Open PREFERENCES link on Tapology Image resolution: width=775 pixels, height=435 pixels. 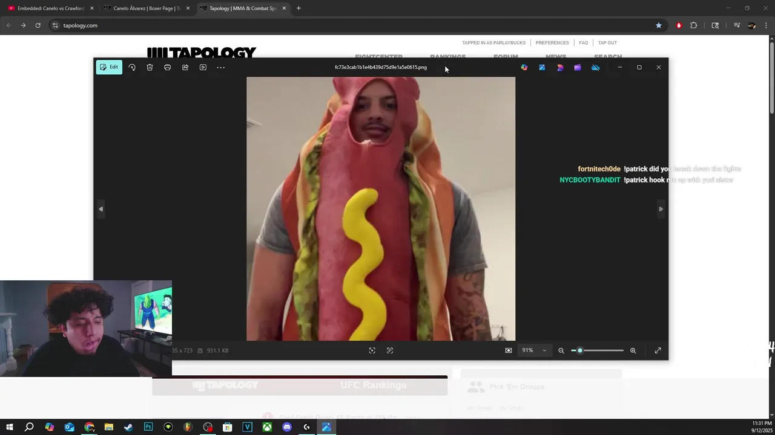point(552,43)
